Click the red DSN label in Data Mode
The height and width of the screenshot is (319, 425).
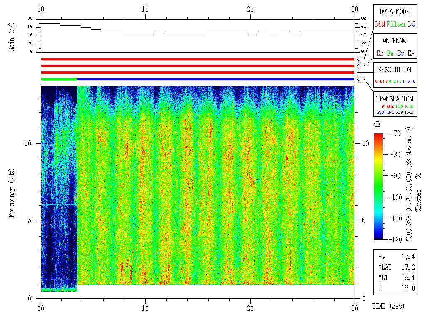380,25
